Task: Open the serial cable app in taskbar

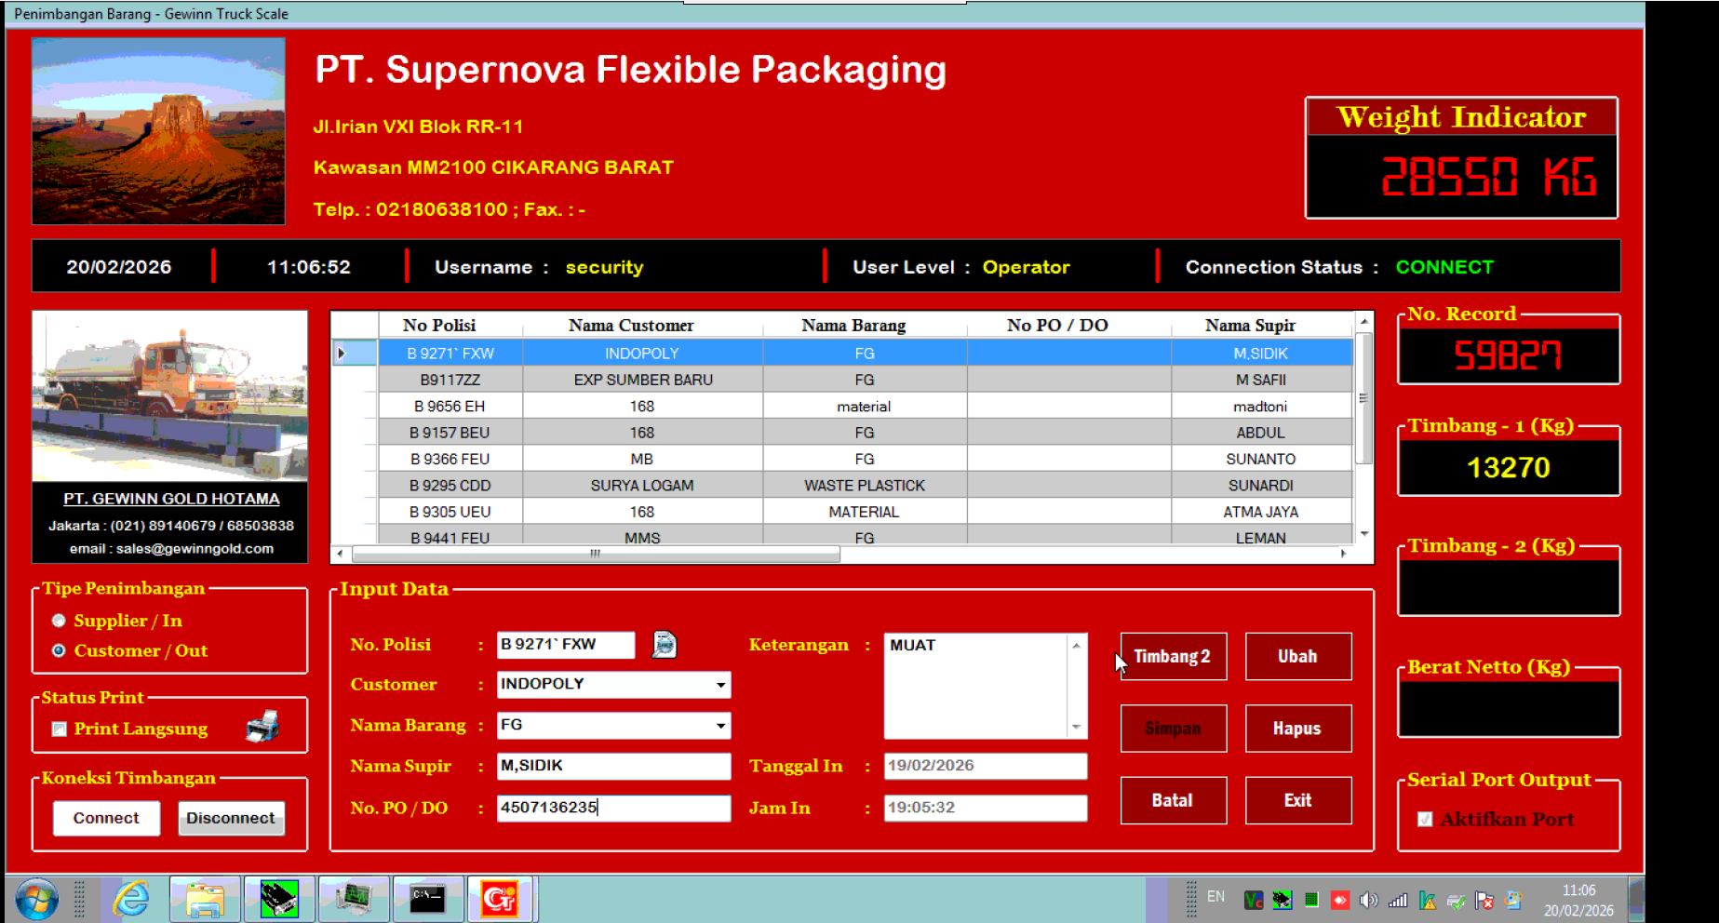Action: [279, 899]
